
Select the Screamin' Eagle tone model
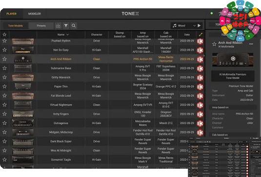pyautogui.click(x=61, y=160)
